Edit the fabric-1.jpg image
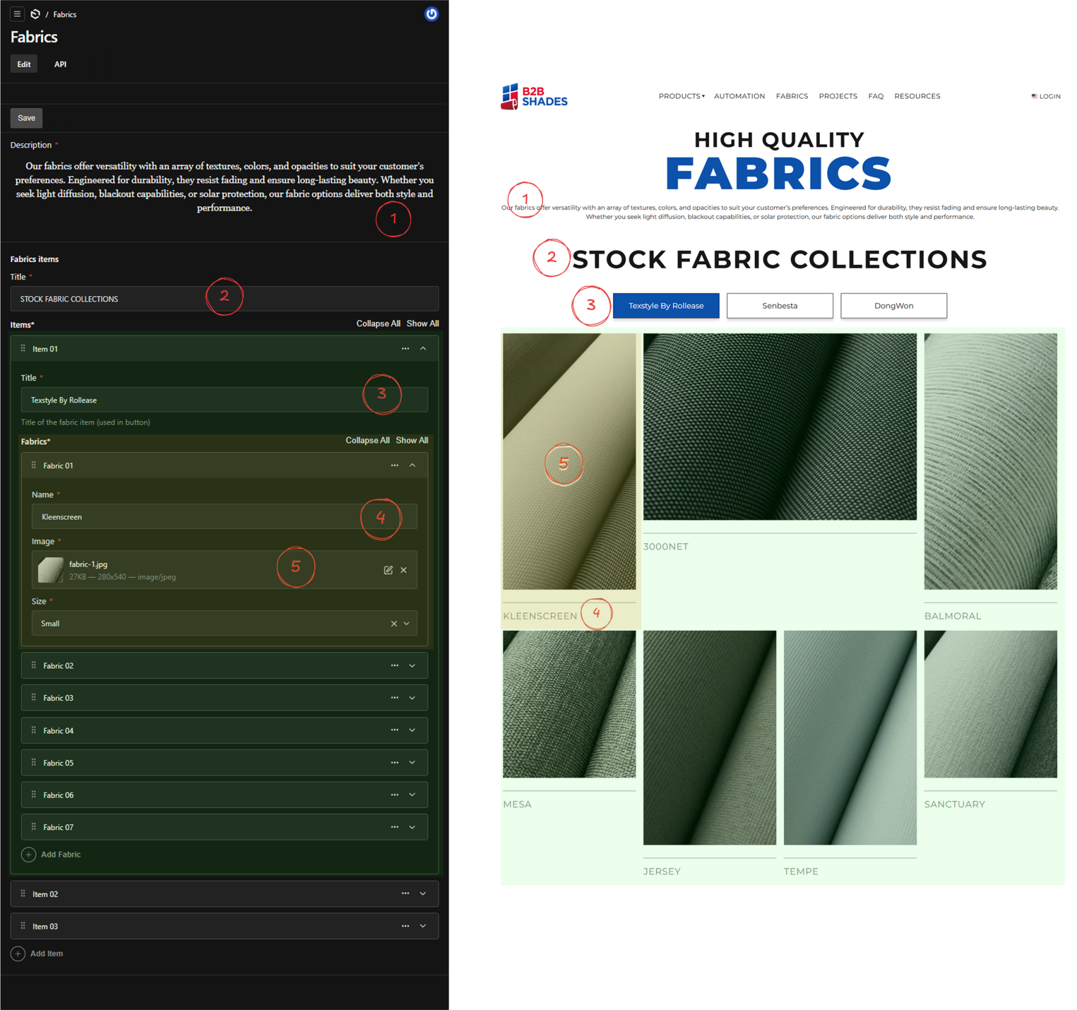The height and width of the screenshot is (1010, 1077). [388, 570]
